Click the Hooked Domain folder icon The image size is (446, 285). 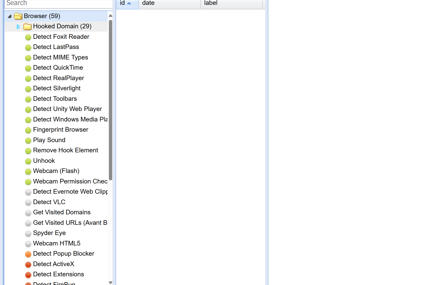tap(27, 27)
